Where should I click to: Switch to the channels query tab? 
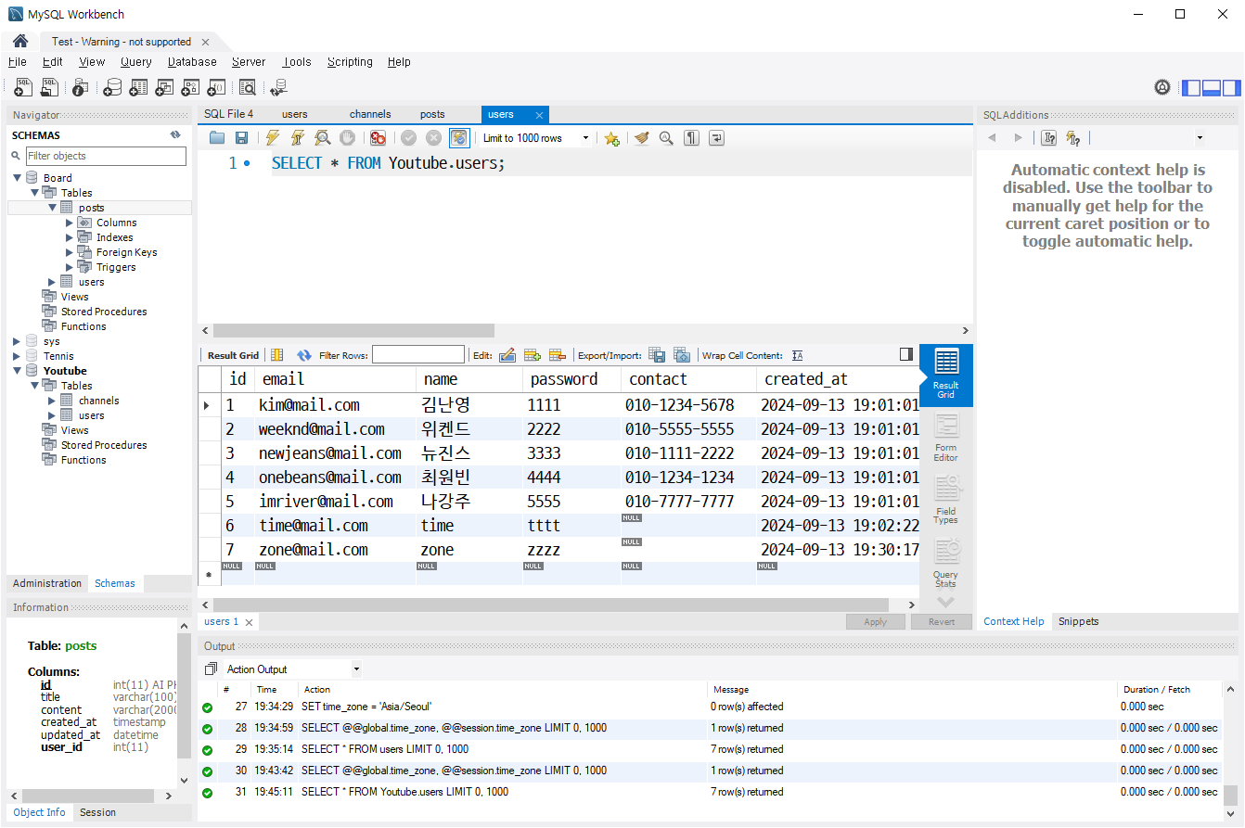(x=370, y=114)
